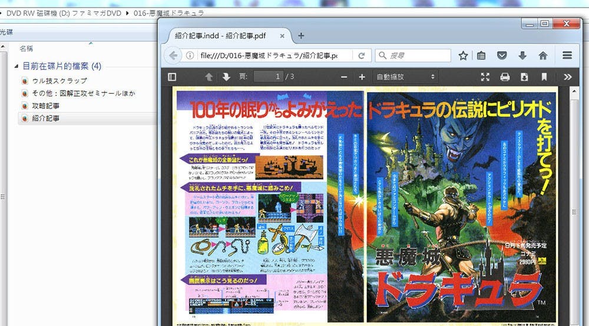Open Firefox hamburger menu
589x326 pixels.
point(567,55)
